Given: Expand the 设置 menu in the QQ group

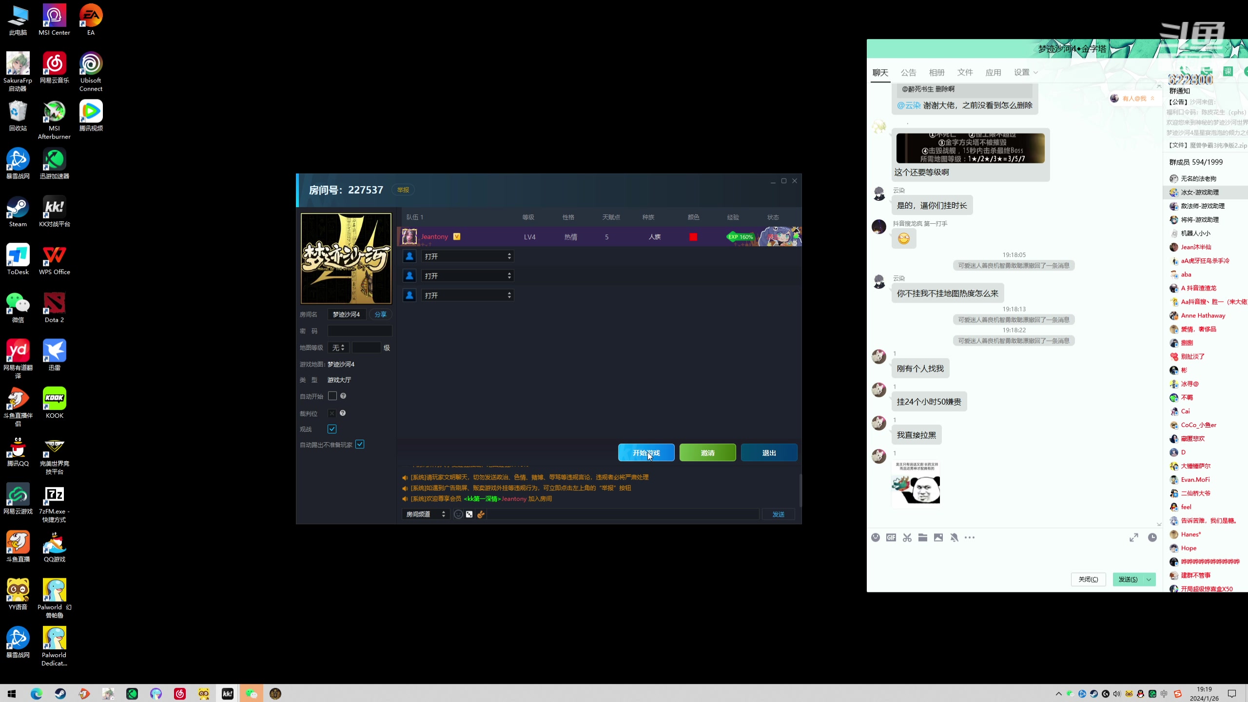Looking at the screenshot, I should tap(1026, 72).
